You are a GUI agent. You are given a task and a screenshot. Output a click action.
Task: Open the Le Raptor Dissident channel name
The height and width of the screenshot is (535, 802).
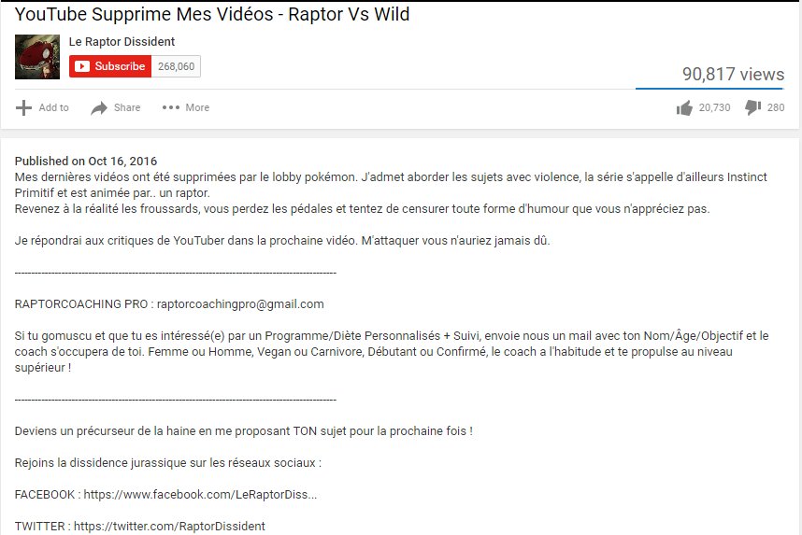point(122,42)
